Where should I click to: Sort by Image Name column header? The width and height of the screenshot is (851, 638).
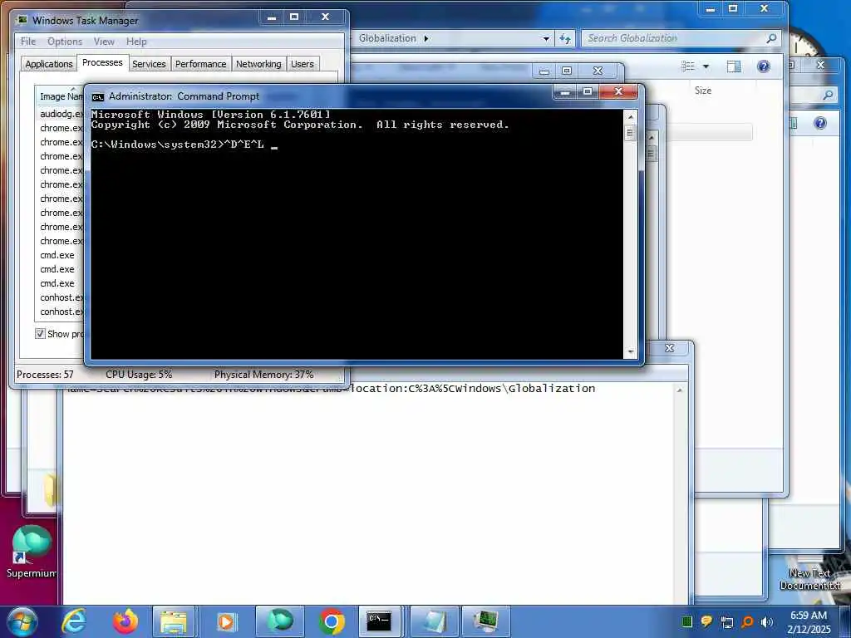click(61, 96)
